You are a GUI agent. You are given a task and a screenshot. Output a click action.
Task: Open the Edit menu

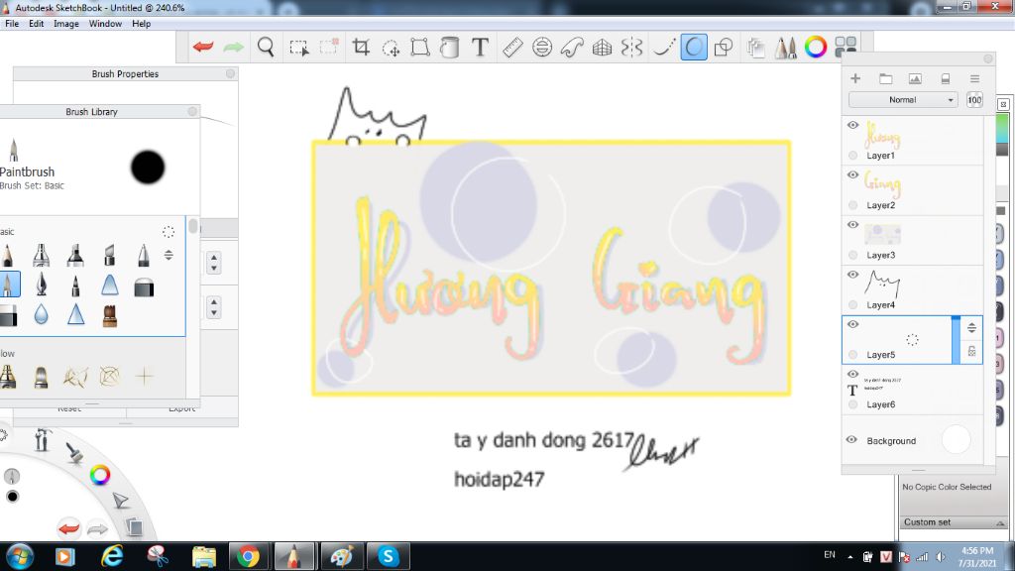pos(37,24)
